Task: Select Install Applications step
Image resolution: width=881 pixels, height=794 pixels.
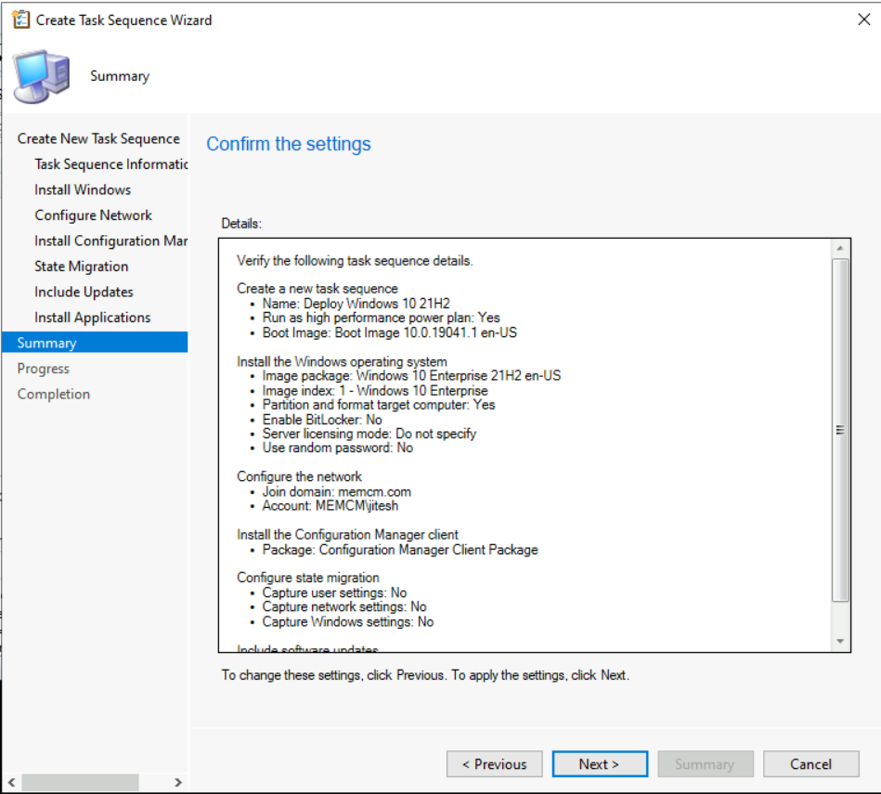Action: [x=93, y=318]
